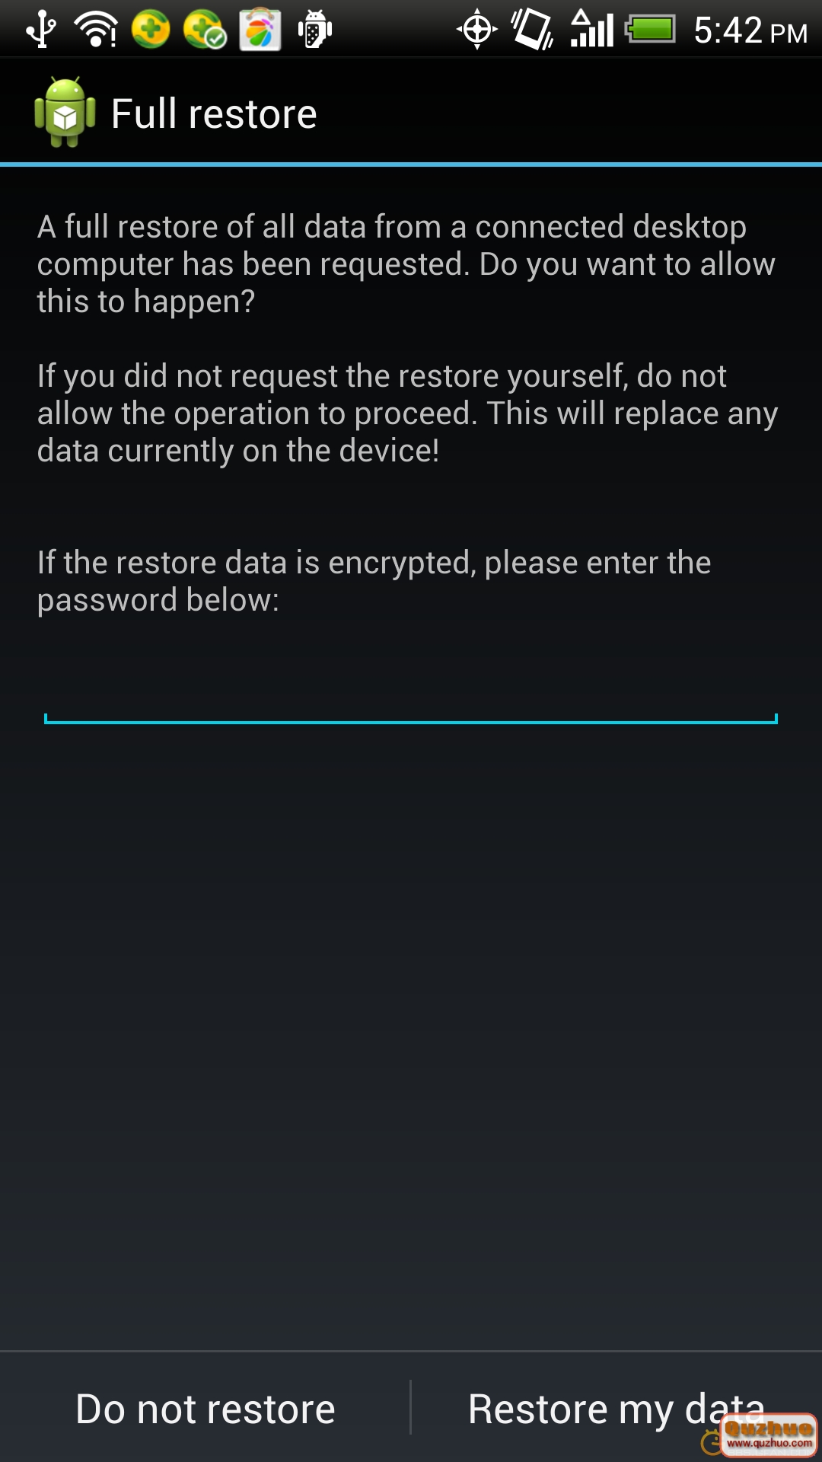Tap the green battery indicator
The width and height of the screenshot is (822, 1462).
[x=651, y=30]
